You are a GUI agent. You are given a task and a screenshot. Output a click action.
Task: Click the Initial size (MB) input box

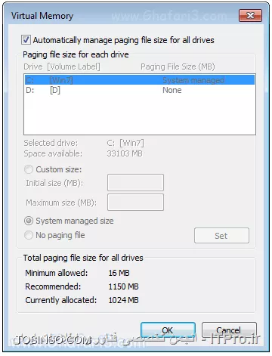click(x=135, y=182)
